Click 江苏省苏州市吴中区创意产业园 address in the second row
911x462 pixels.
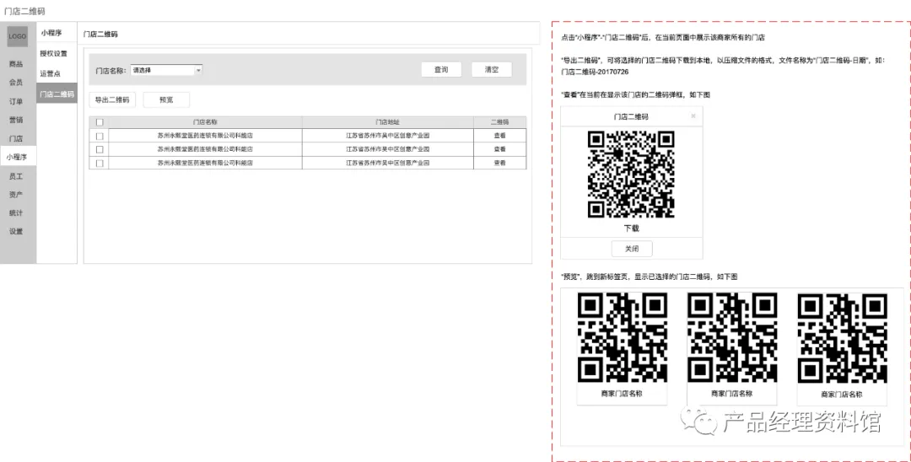[x=387, y=149]
